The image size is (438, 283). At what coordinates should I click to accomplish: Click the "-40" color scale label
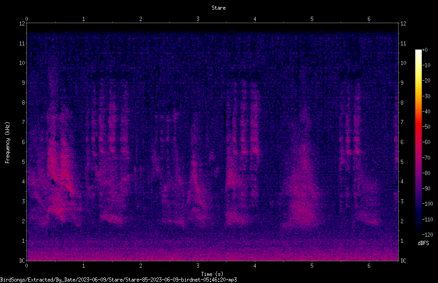pos(426,112)
